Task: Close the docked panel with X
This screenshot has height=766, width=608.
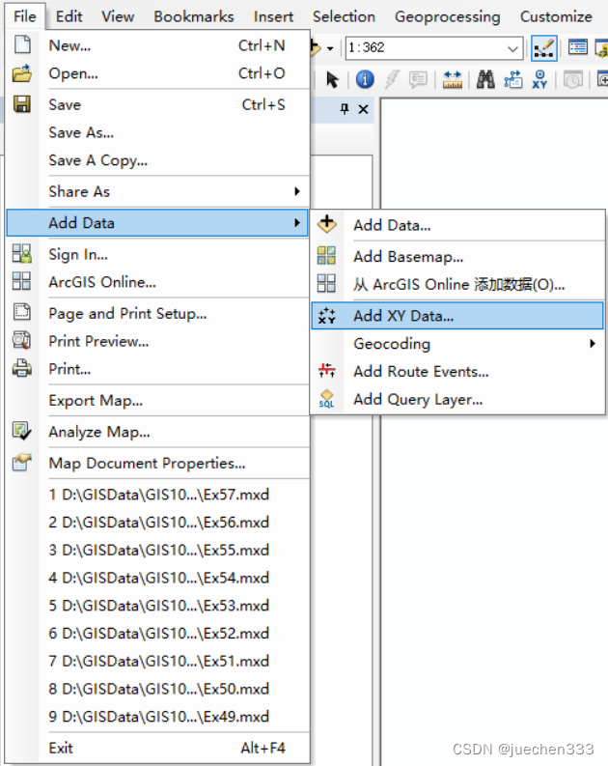Action: tap(363, 109)
